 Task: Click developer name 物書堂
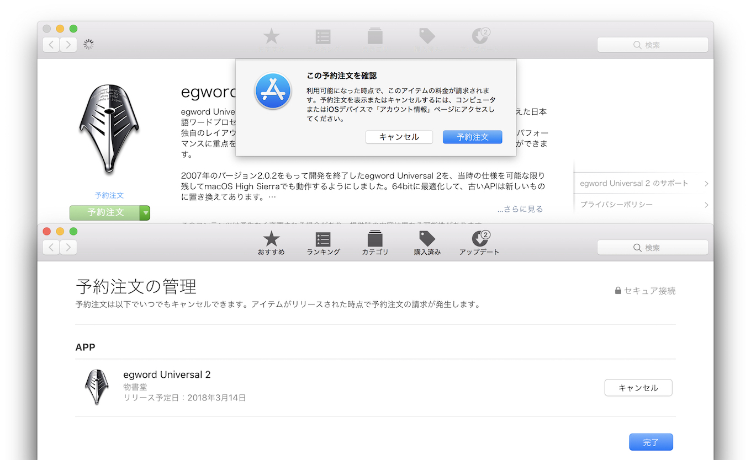pyautogui.click(x=135, y=387)
